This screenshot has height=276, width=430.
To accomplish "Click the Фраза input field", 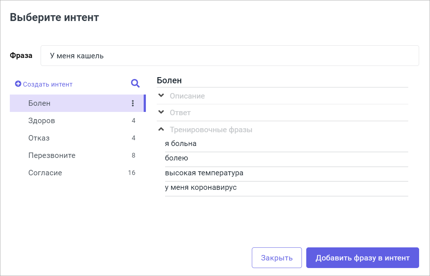I will point(230,55).
